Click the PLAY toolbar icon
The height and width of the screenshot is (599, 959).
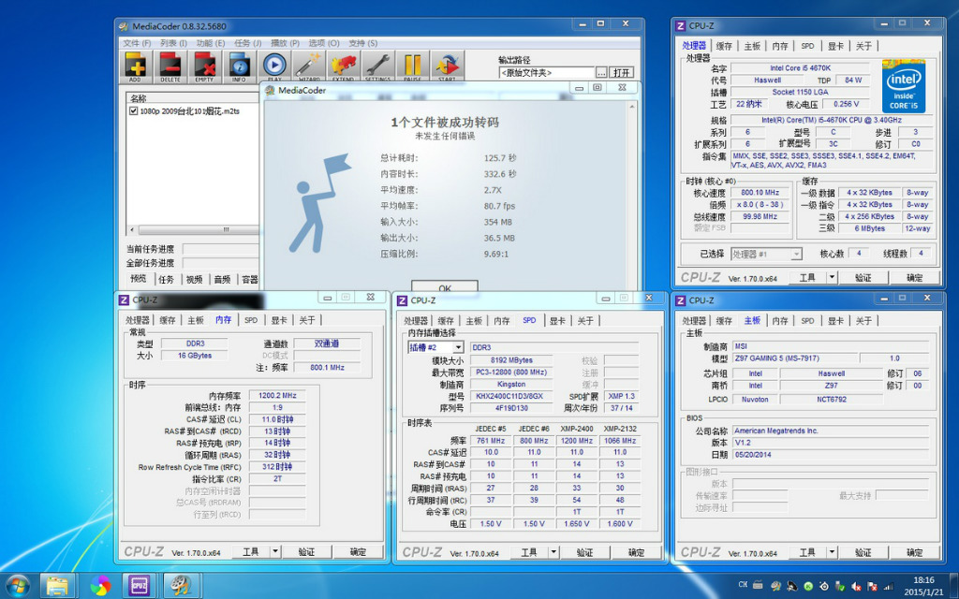pos(274,67)
